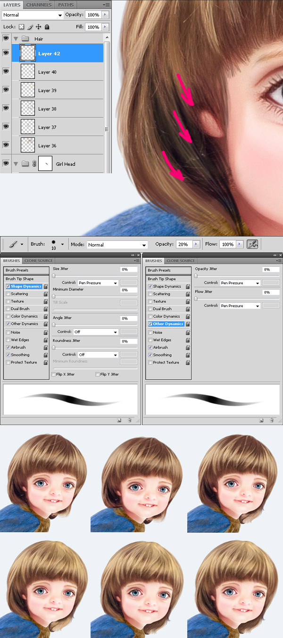Open the Layers panel menu icon
Image resolution: width=283 pixels, height=638 pixels.
106,5
